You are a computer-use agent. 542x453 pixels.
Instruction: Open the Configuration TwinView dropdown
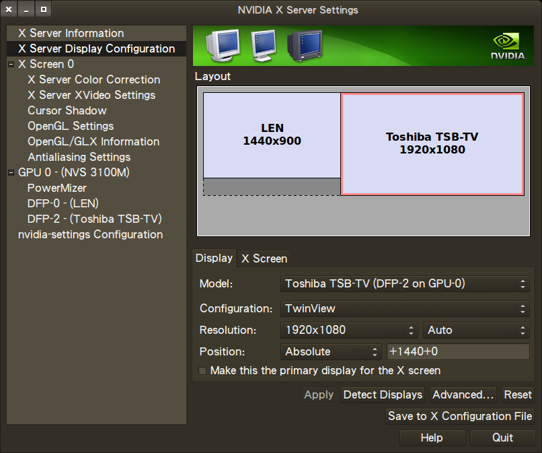click(x=405, y=309)
